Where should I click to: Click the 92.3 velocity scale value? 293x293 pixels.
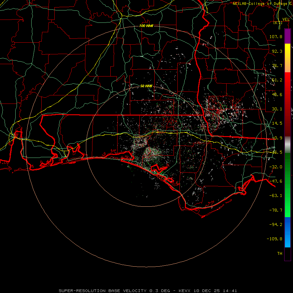click(x=277, y=51)
